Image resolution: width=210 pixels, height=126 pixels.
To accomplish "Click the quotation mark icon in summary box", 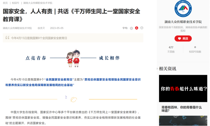I will point(7,38).
